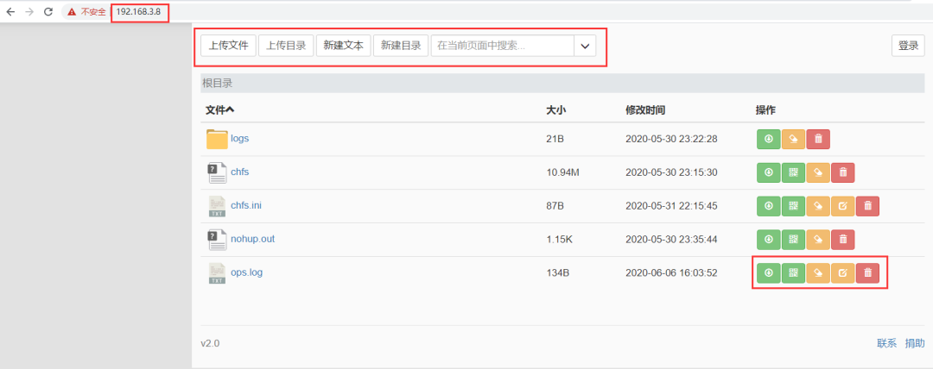Click the 上传目录 upload directory button
This screenshot has width=933, height=369.
pos(285,46)
